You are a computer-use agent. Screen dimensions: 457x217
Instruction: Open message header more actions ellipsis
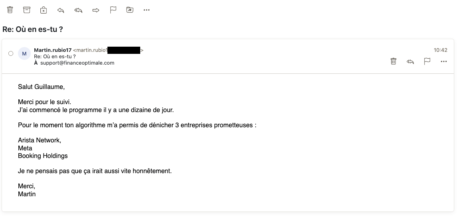pyautogui.click(x=443, y=61)
